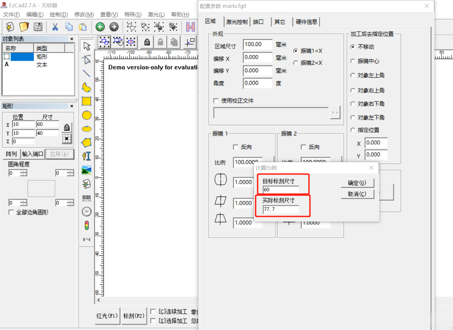Select the node edit tool
453x330 pixels.
click(x=87, y=60)
